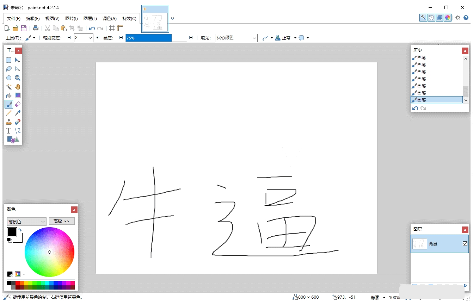Screen dimensions: 473x304
Task: Open the palette management dropdown arrow
Action: 24,274
